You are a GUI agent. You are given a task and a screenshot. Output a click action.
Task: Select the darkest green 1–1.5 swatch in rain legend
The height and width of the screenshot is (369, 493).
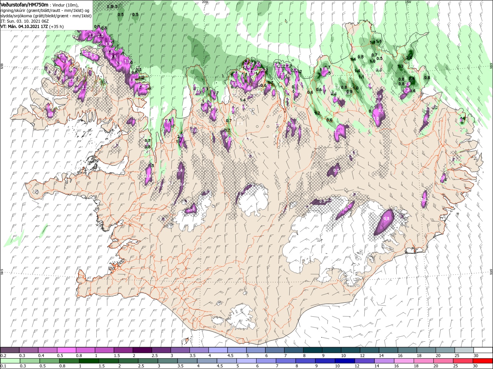click(89, 361)
